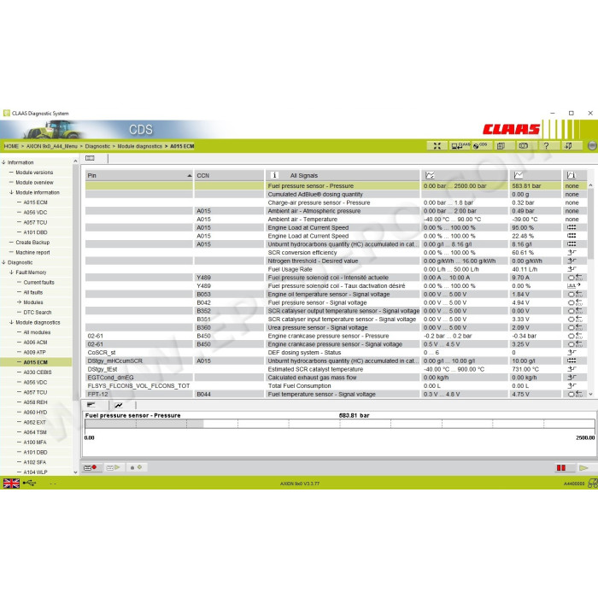The height and width of the screenshot is (598, 598).
Task: Open Current faults under Fault Memory
Action: tap(39, 282)
